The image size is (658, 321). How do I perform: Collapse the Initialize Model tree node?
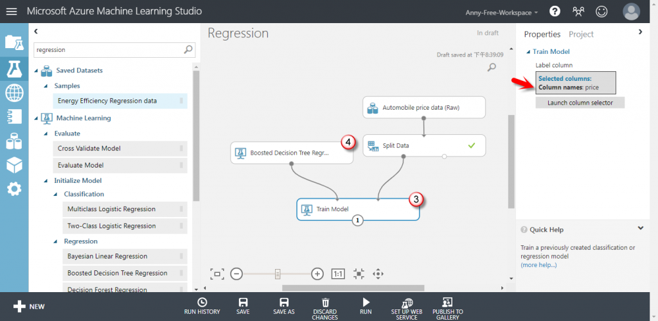click(x=46, y=181)
